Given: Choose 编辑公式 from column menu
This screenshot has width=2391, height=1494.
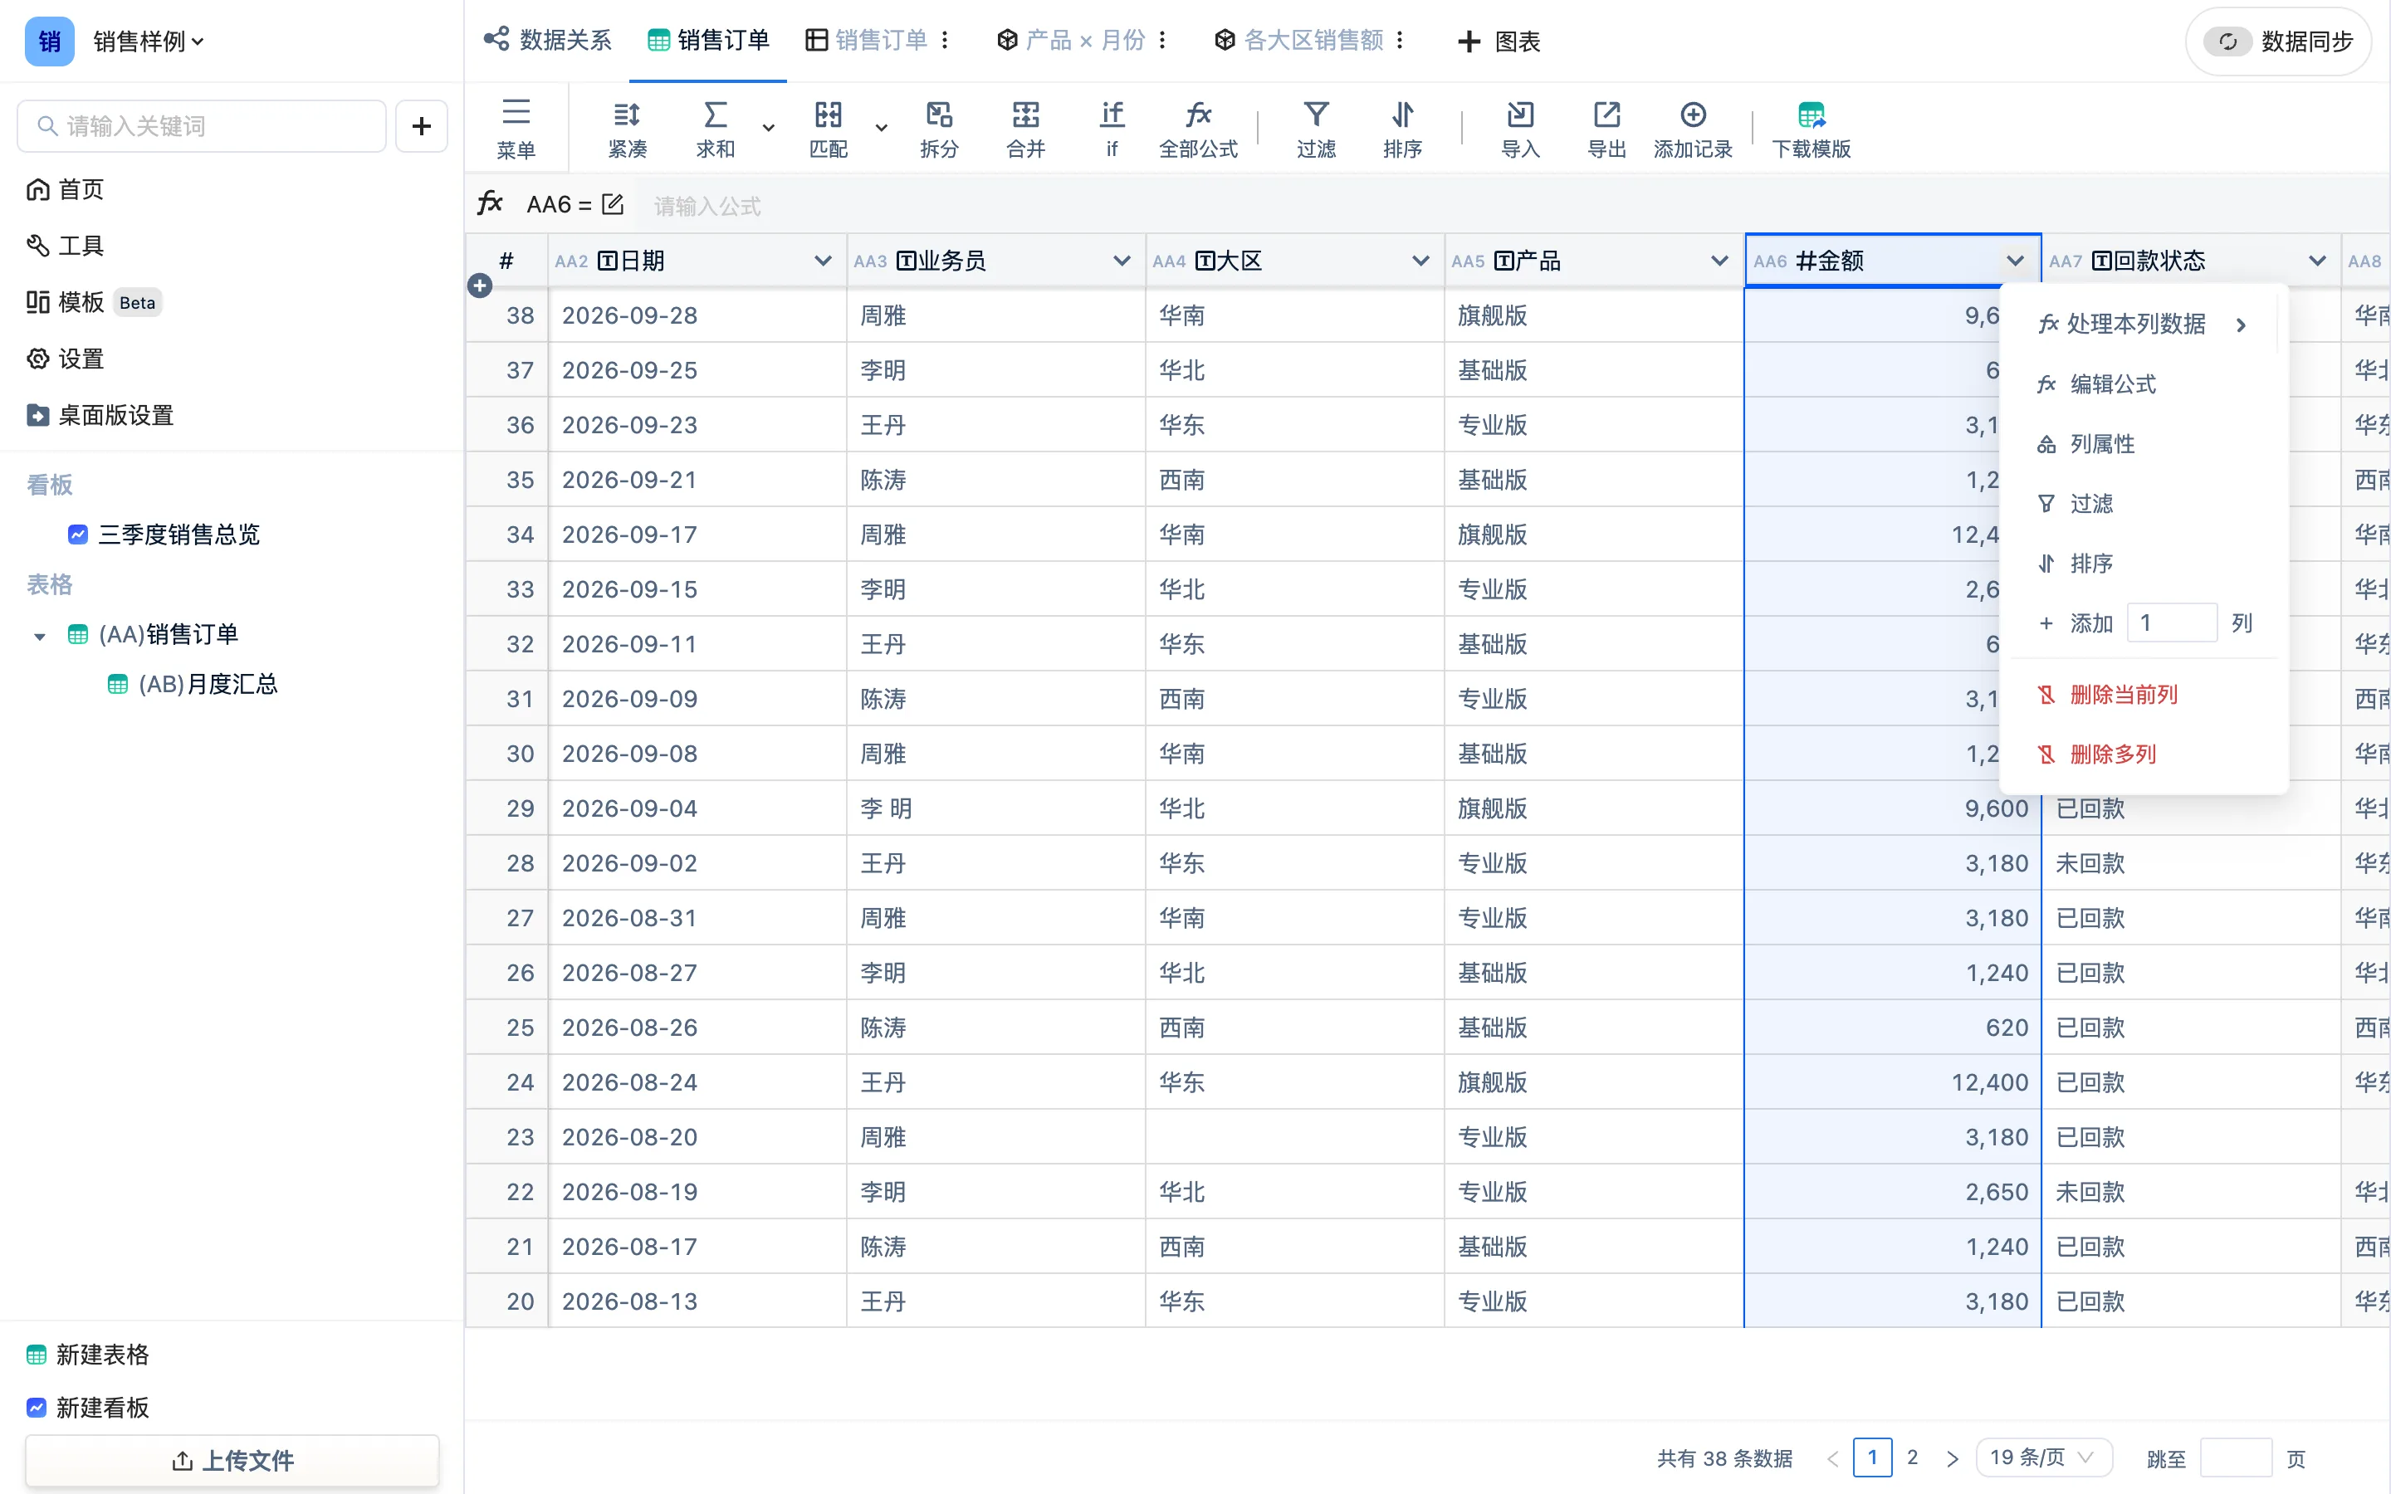Looking at the screenshot, I should (x=2144, y=384).
